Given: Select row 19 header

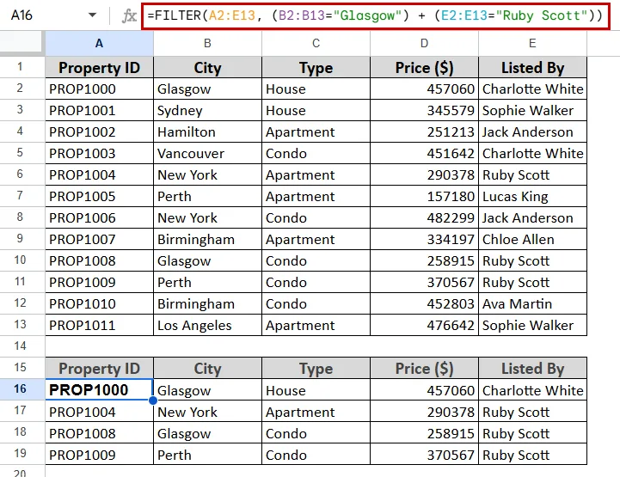Looking at the screenshot, I should click(20, 453).
